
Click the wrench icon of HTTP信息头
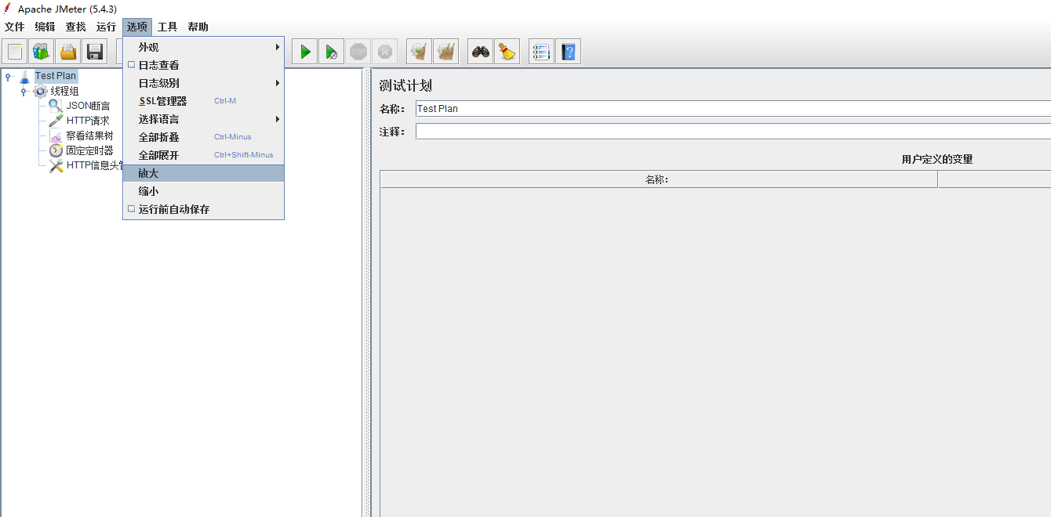pyautogui.click(x=56, y=165)
